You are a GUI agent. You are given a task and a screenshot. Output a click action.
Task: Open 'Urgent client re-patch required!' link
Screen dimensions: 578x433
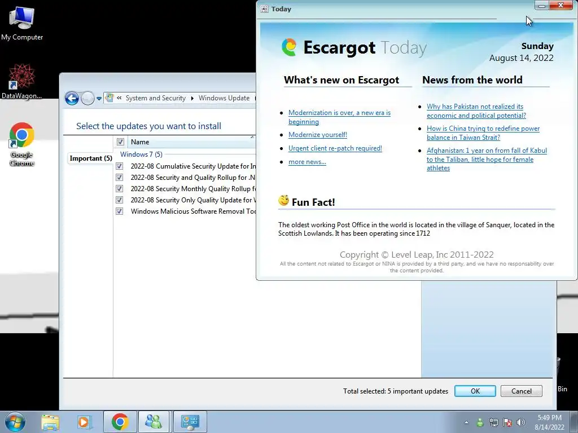tap(335, 148)
